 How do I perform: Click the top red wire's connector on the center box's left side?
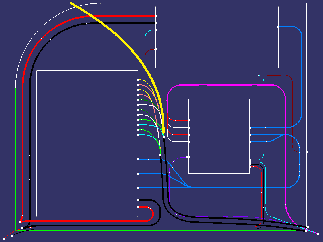(188, 121)
